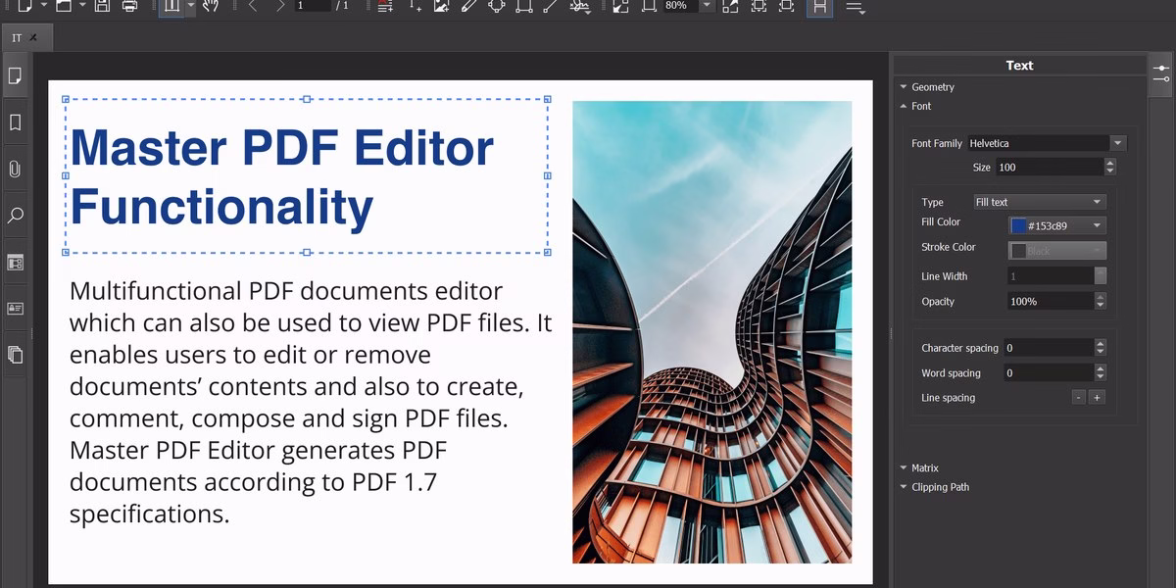The height and width of the screenshot is (588, 1176).
Task: Select the Edit text tool
Action: coord(172,6)
